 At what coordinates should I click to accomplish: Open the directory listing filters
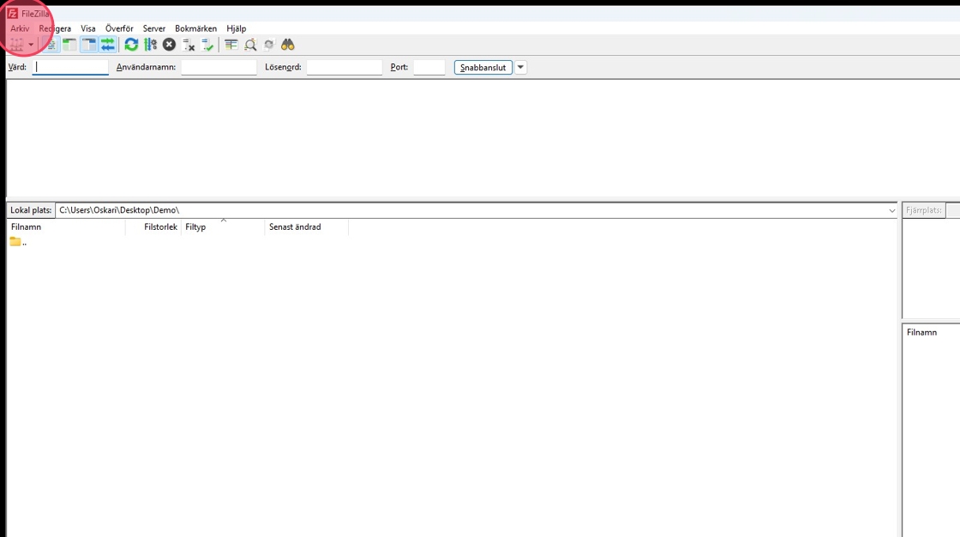[x=231, y=45]
